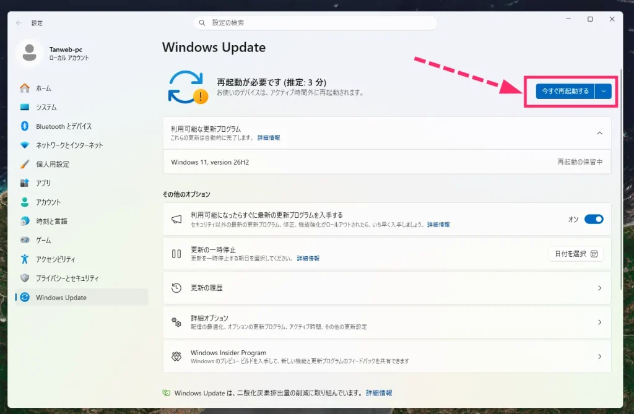Open the 日付を選択 pause date dropdown
This screenshot has width=634, height=414.
[576, 254]
